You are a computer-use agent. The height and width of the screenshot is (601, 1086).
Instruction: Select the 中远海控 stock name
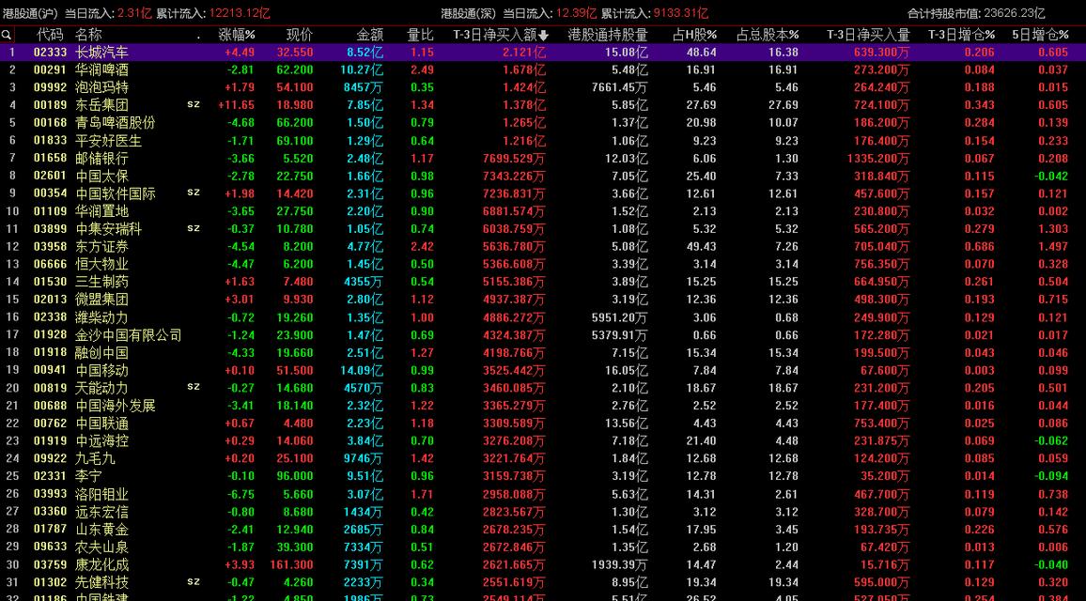click(101, 440)
